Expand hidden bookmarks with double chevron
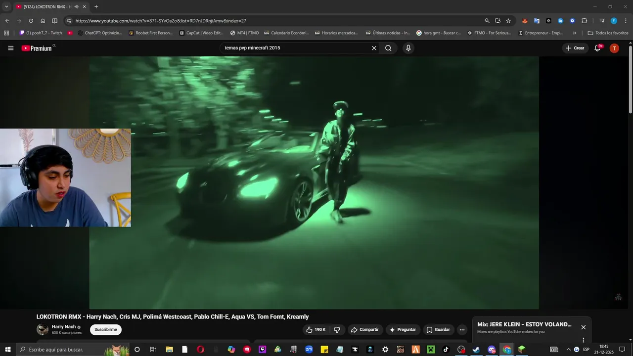 point(574,33)
